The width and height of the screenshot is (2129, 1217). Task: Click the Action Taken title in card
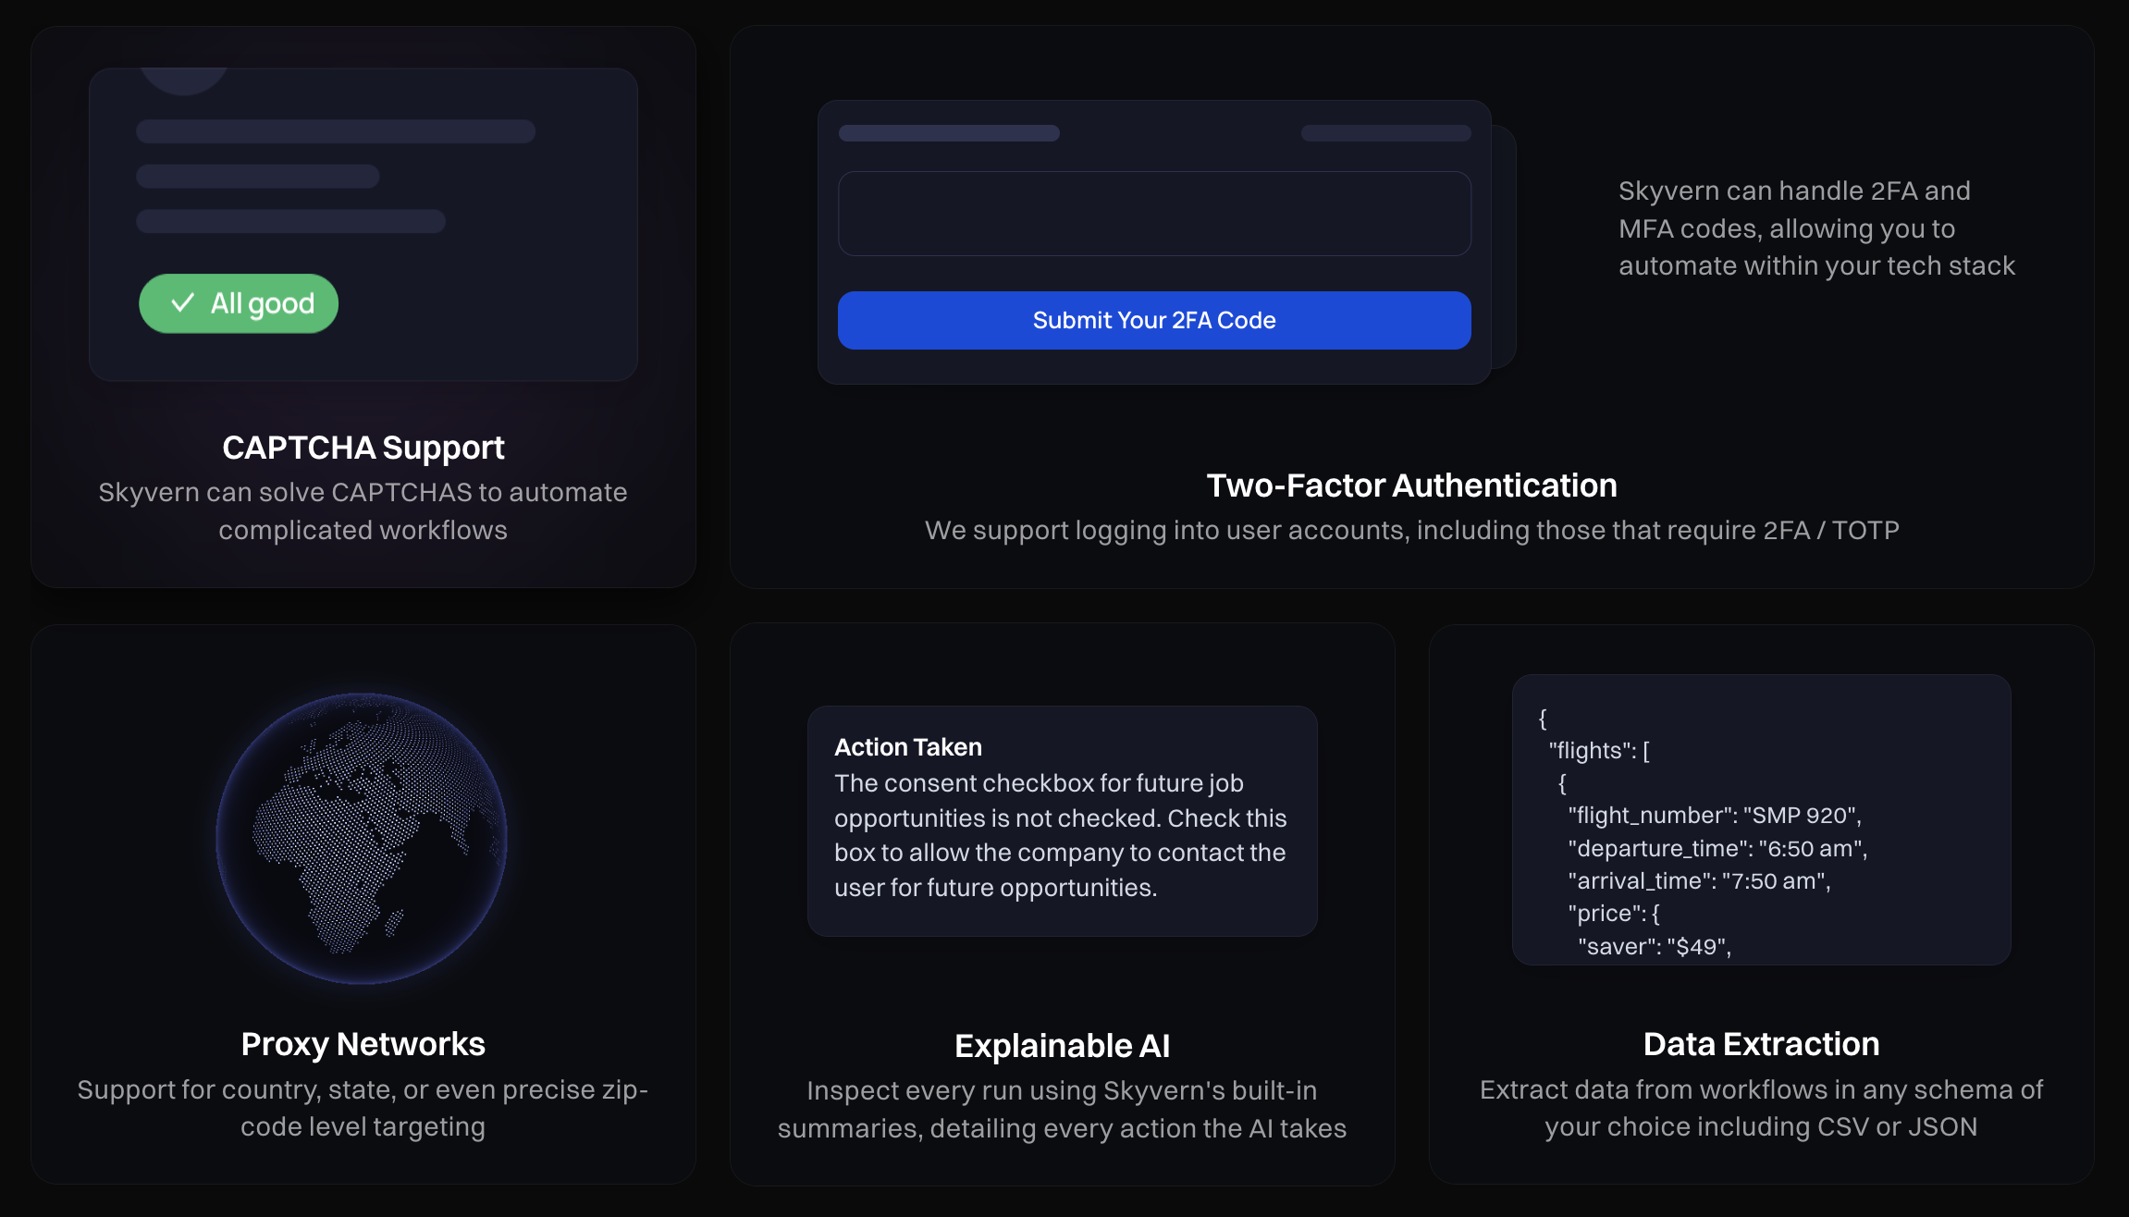coord(908,747)
